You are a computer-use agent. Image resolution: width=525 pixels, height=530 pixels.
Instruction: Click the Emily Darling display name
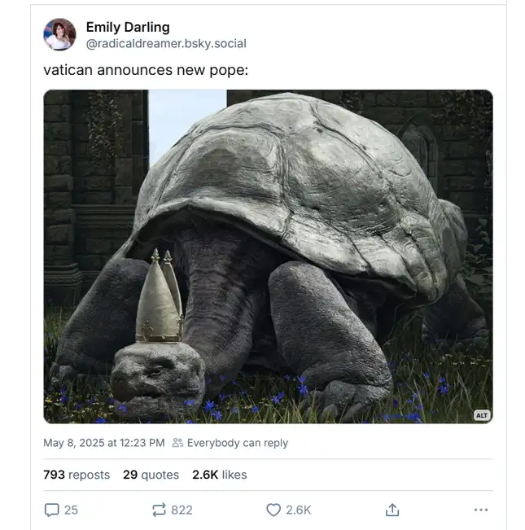(x=128, y=27)
